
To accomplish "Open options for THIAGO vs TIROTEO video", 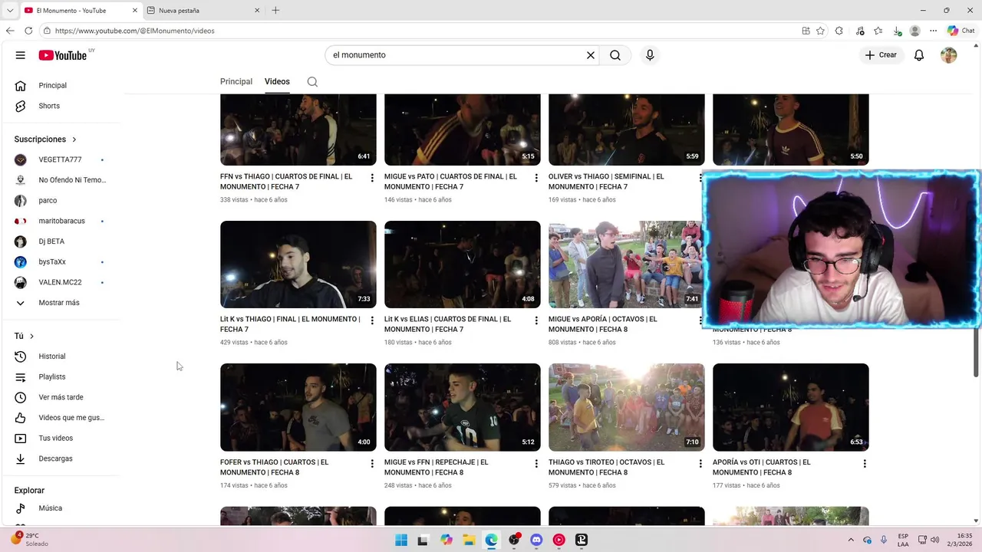I will [700, 464].
